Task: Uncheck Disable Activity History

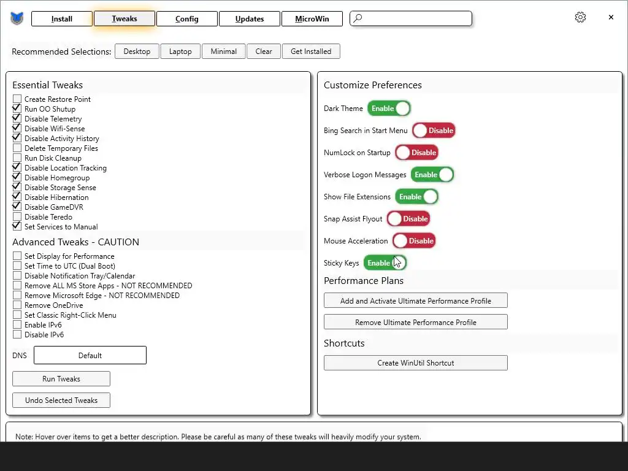Action: tap(17, 138)
